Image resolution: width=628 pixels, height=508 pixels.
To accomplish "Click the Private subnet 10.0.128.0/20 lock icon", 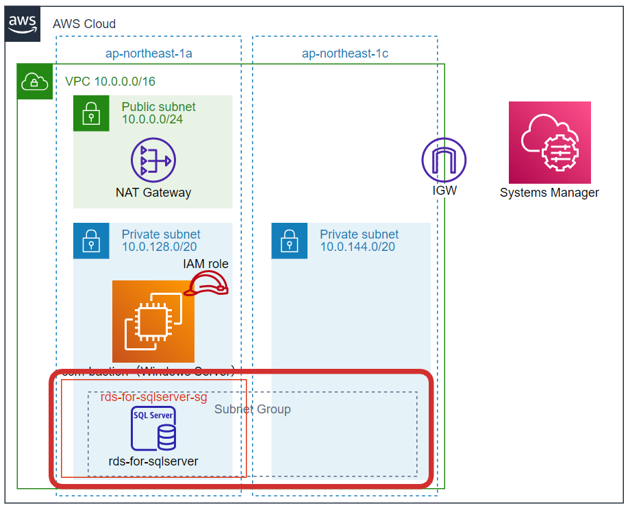I will point(91,241).
